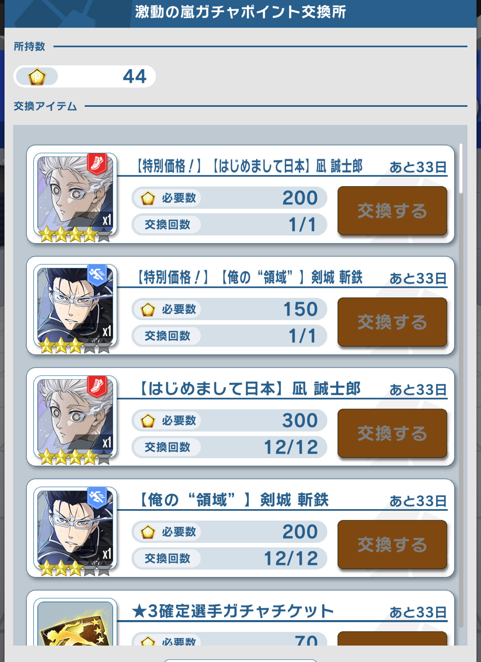The height and width of the screenshot is (662, 481).
Task: Exchange the 150-point special price Zantetsu card
Action: (x=392, y=322)
